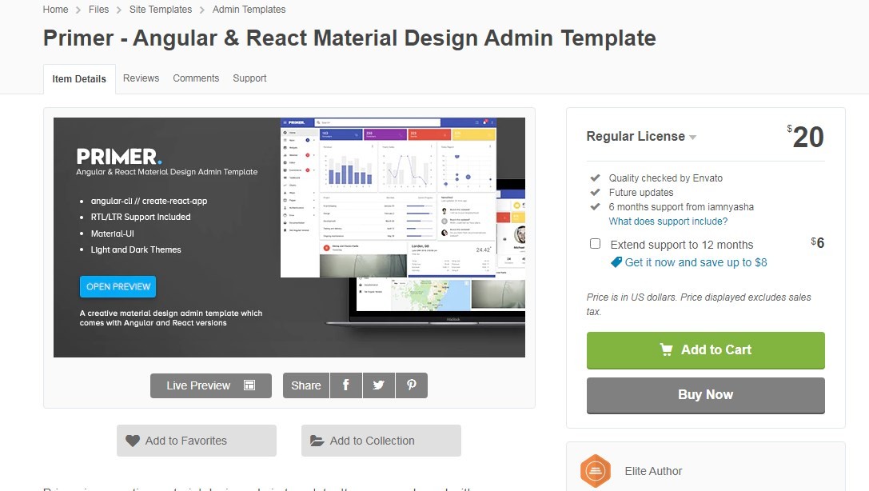Screen dimensions: 869x491
Task: Click Get it now and save link
Action: pyautogui.click(x=696, y=262)
